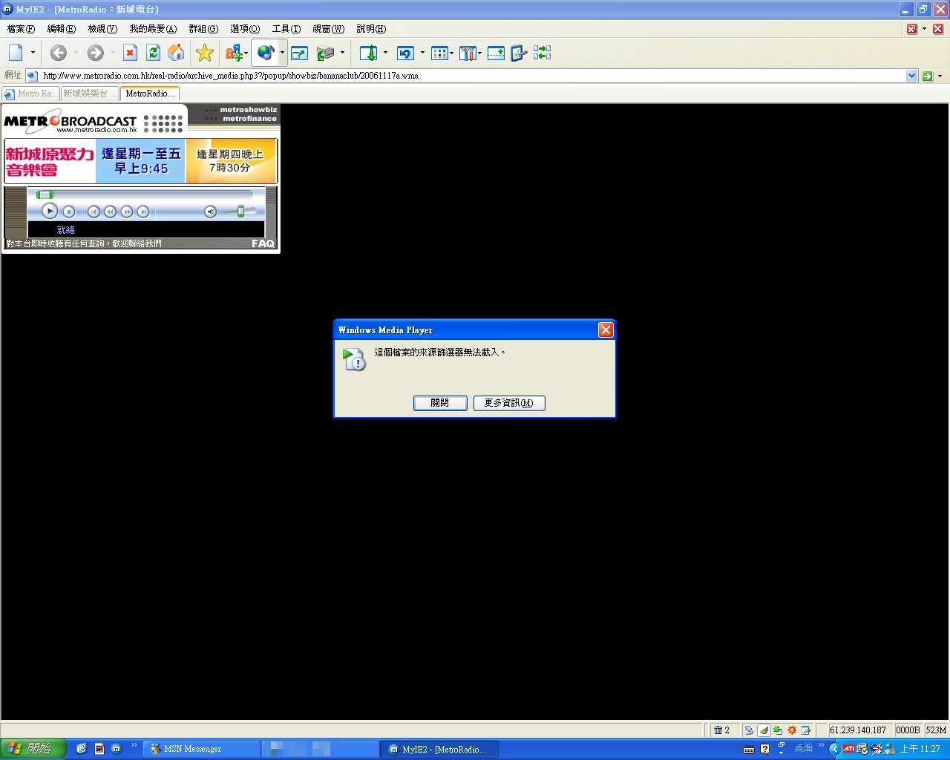
Task: Click 關閉 button in Windows Media Player dialog
Action: (440, 403)
